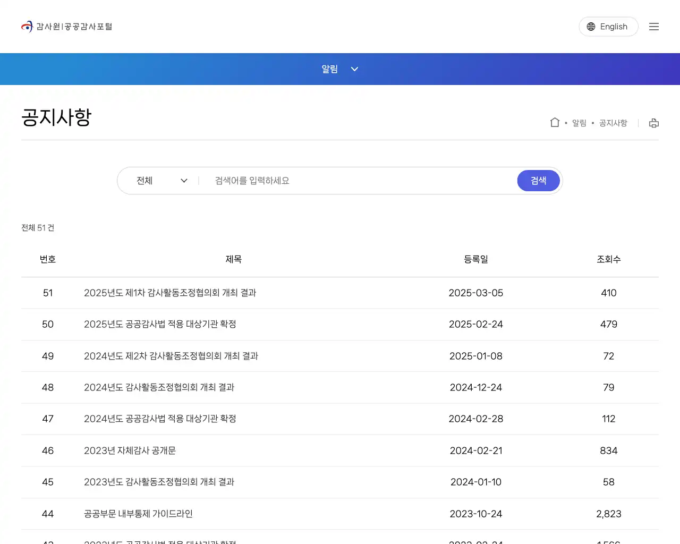Click the 제목 column header
Screen dimensions: 680x544
[234, 259]
